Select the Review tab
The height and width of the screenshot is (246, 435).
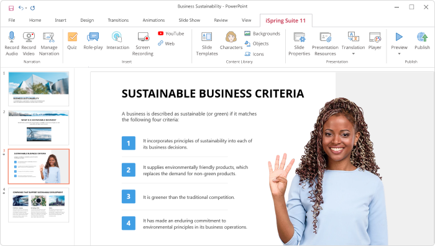pos(221,20)
